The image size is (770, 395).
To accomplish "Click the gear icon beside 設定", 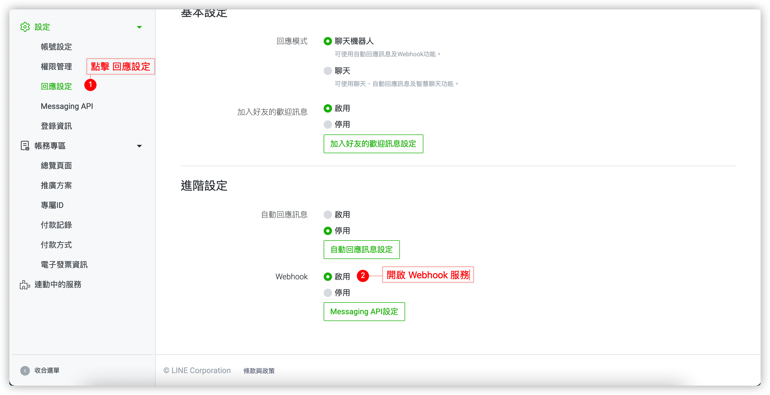I will 25,27.
